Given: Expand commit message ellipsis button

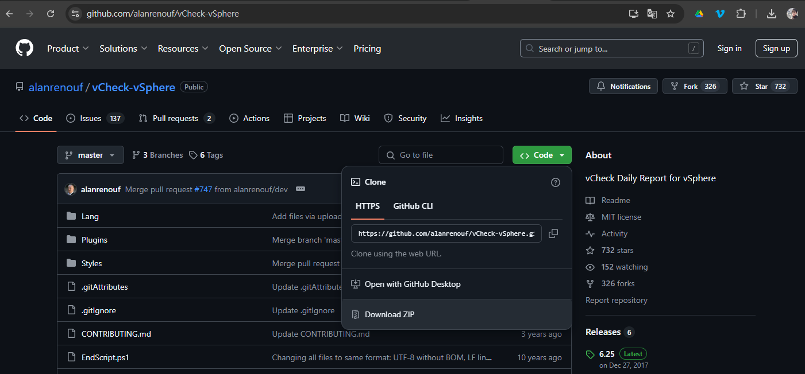Looking at the screenshot, I should pyautogui.click(x=301, y=189).
